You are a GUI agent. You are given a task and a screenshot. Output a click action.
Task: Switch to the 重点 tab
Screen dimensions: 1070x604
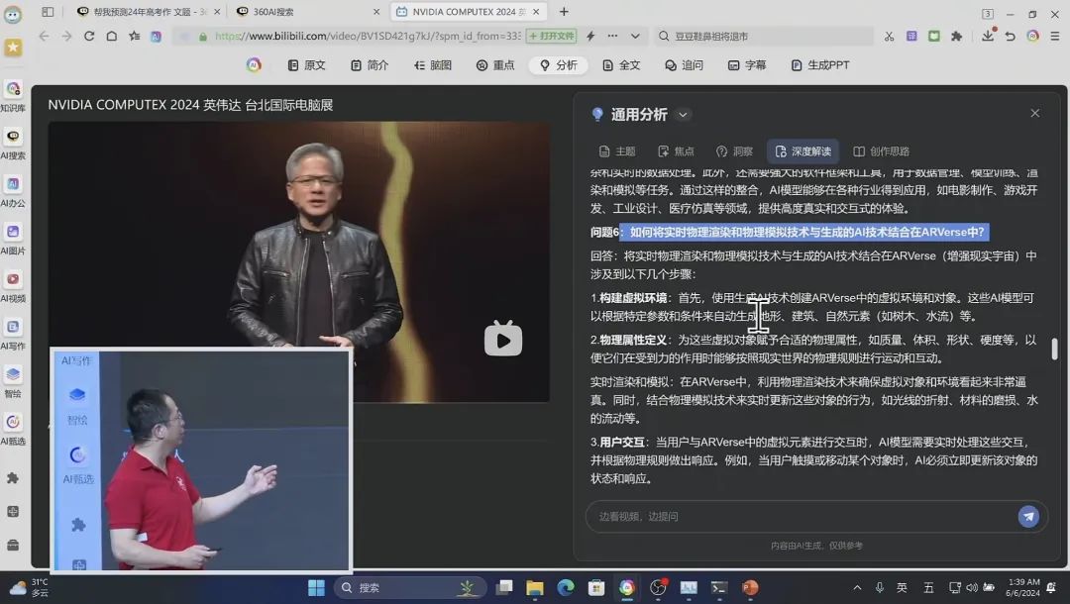495,65
